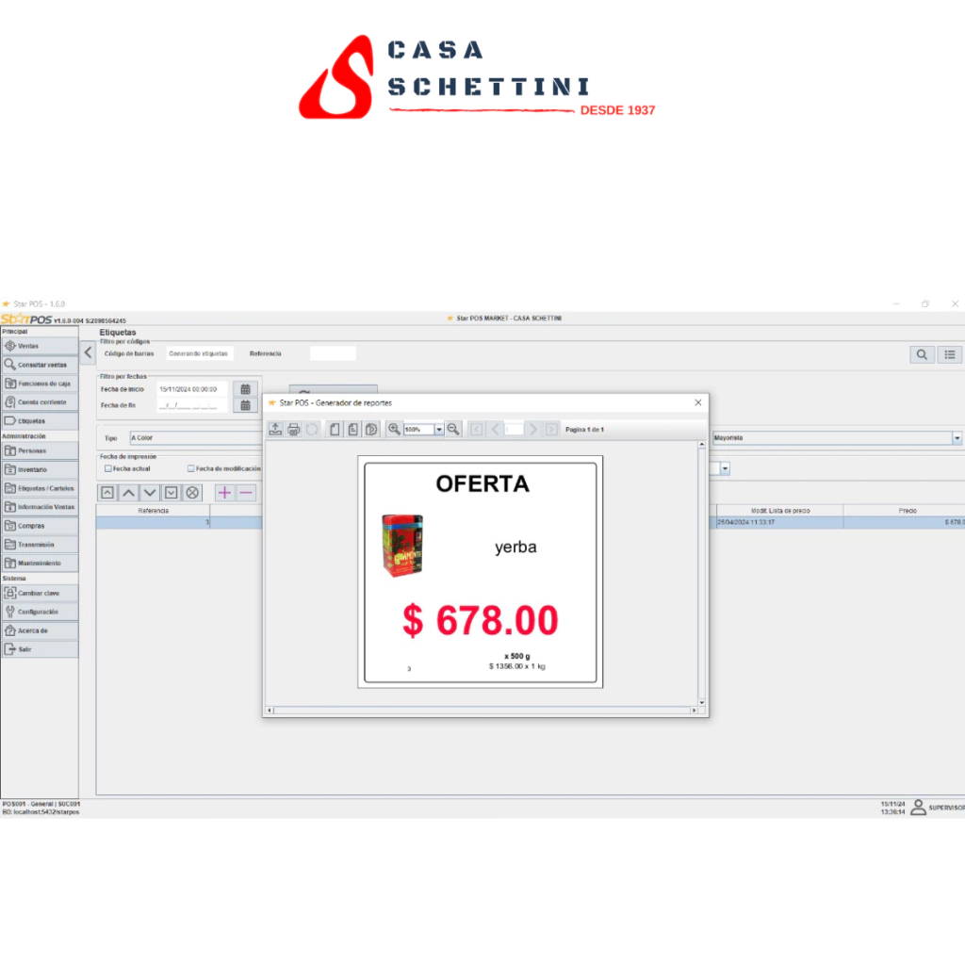Viewport: 965px width, 965px height.
Task: Open calendar for Fecha de fin
Action: (x=245, y=405)
